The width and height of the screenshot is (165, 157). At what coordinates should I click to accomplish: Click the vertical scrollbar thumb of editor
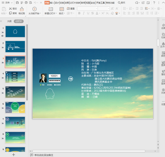click(x=158, y=42)
